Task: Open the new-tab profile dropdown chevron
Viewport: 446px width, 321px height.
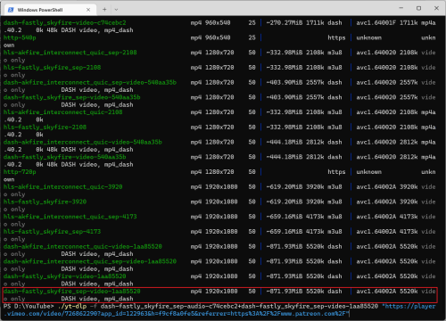Action: (116, 10)
